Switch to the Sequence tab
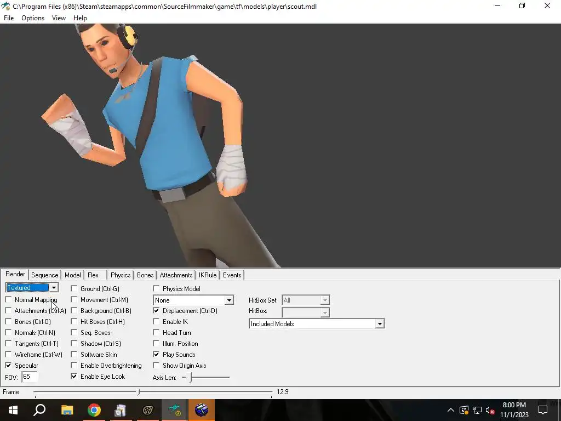 [x=45, y=275]
